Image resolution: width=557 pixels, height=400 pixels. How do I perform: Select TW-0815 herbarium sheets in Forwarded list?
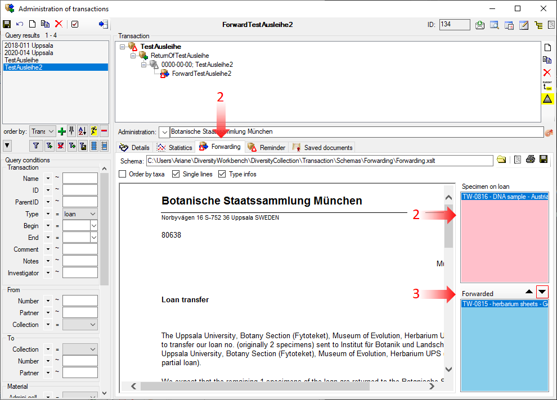(505, 304)
